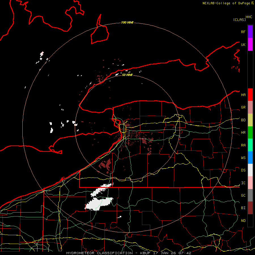Select the WS blue legend swatch
Image resolution: width=255 pixels, height=255 pixels.
(x=250, y=158)
